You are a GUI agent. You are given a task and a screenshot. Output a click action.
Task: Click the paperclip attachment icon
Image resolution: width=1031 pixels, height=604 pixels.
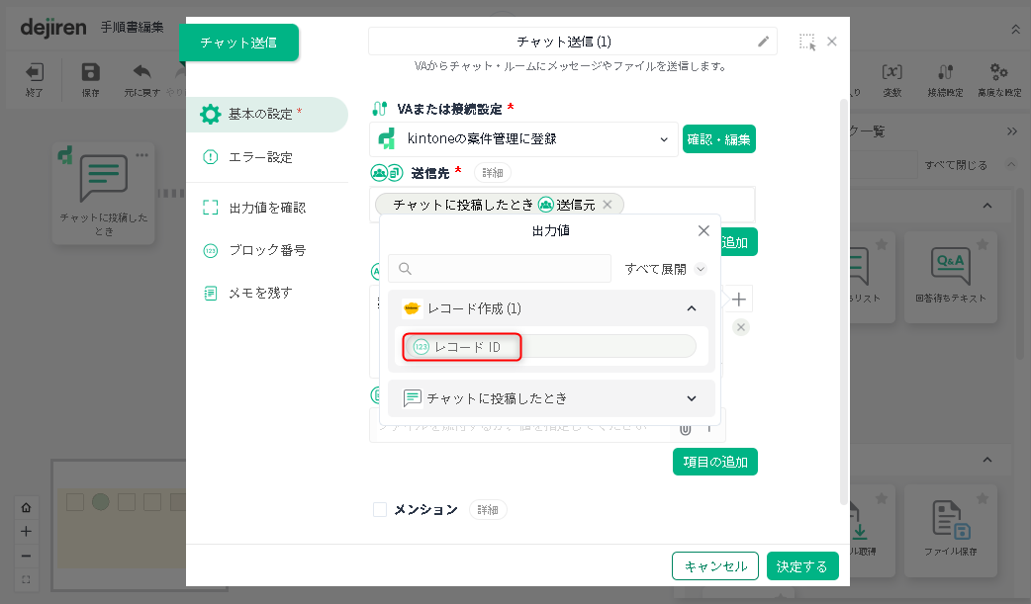click(685, 427)
